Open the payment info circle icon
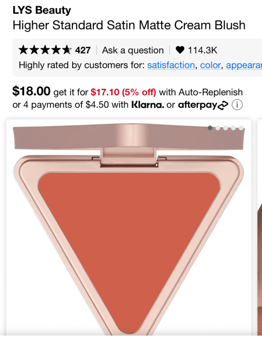The width and height of the screenshot is (262, 337). tap(237, 105)
